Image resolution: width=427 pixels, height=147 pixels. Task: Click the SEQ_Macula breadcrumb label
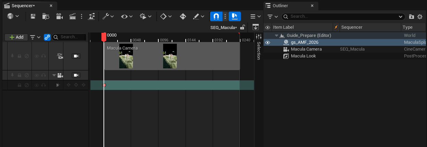point(223,27)
